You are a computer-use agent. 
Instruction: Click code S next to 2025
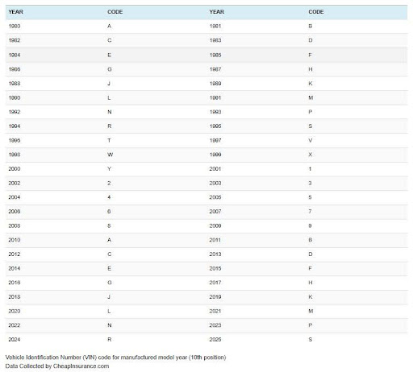pos(311,340)
